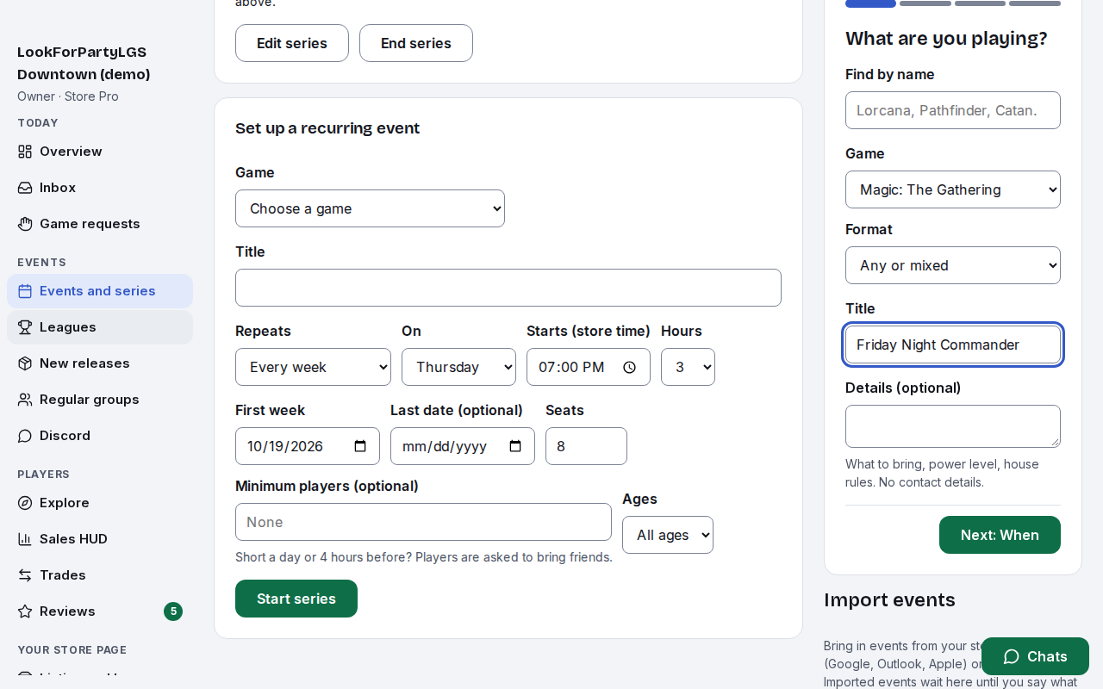Screen dimensions: 1103x689
Task: Click the Reviews badge showing 5
Action: tap(173, 611)
